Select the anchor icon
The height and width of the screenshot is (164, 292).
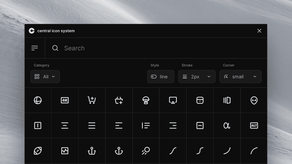click(119, 151)
